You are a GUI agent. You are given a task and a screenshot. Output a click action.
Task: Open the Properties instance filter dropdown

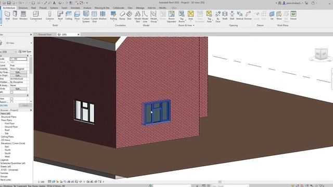[x=16, y=51]
